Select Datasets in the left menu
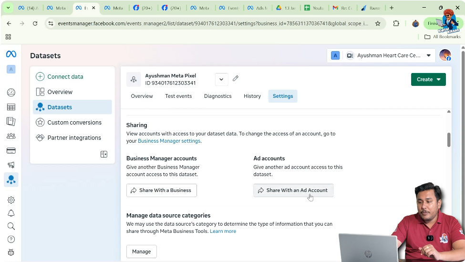Viewport: 465px width, 262px height. click(x=72, y=107)
